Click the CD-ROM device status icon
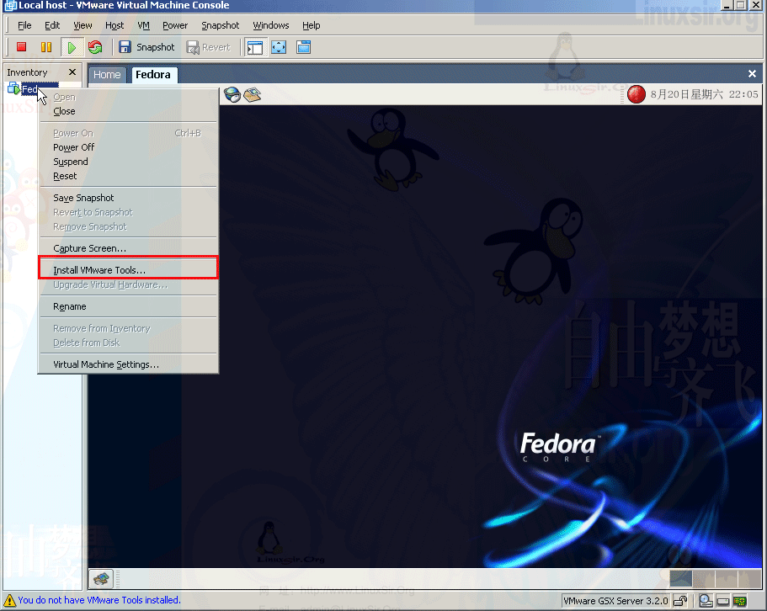This screenshot has height=611, width=767. [x=706, y=601]
